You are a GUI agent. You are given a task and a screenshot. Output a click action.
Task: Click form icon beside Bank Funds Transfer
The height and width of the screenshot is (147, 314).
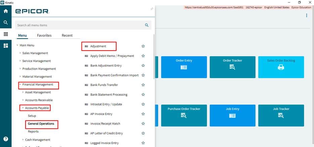(86, 85)
